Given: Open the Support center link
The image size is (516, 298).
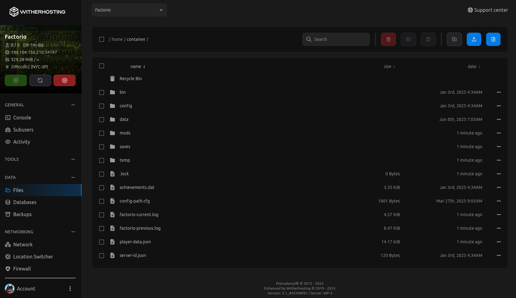Looking at the screenshot, I should 488,10.
